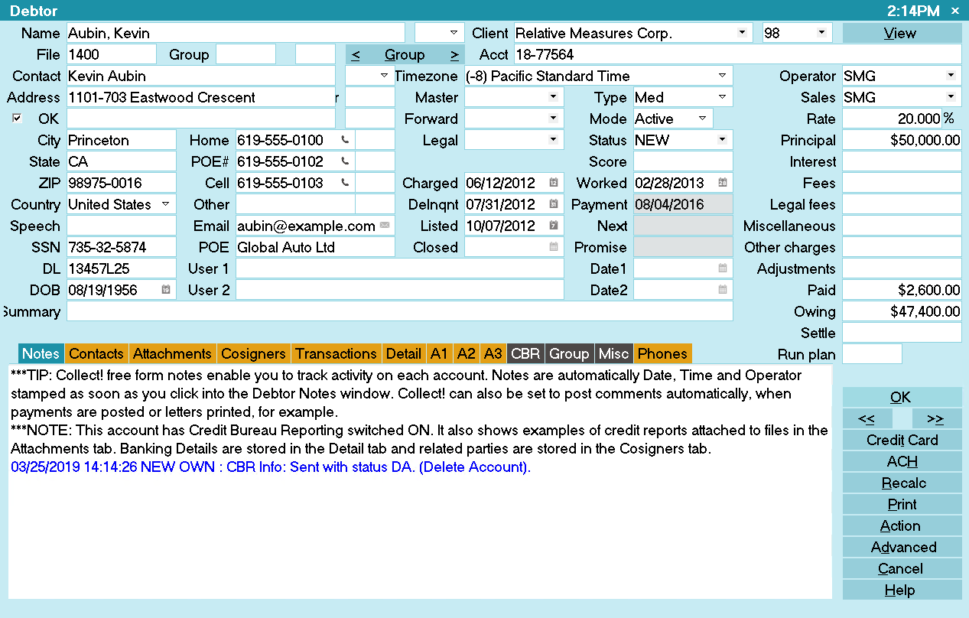Switch to the Transactions tab
The image size is (969, 618).
click(x=337, y=353)
